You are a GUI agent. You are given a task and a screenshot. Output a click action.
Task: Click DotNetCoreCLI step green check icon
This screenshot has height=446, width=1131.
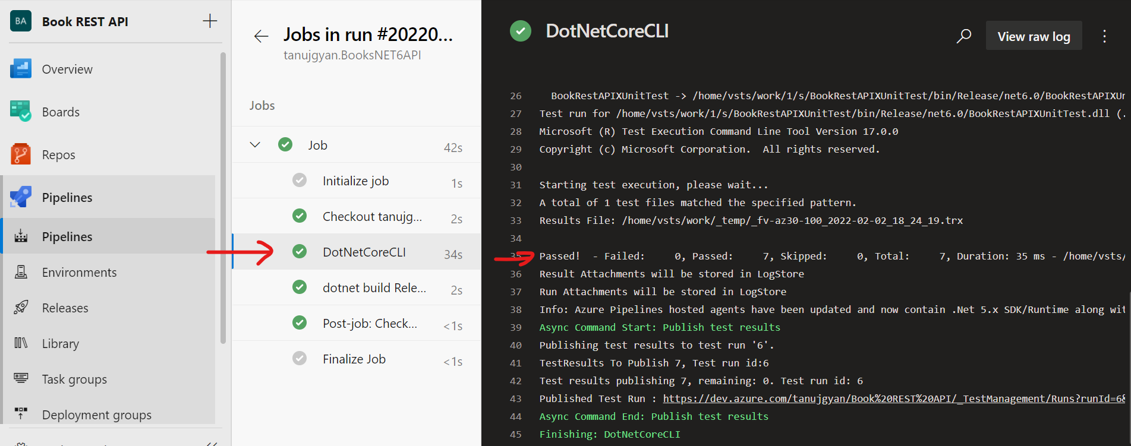click(x=300, y=251)
